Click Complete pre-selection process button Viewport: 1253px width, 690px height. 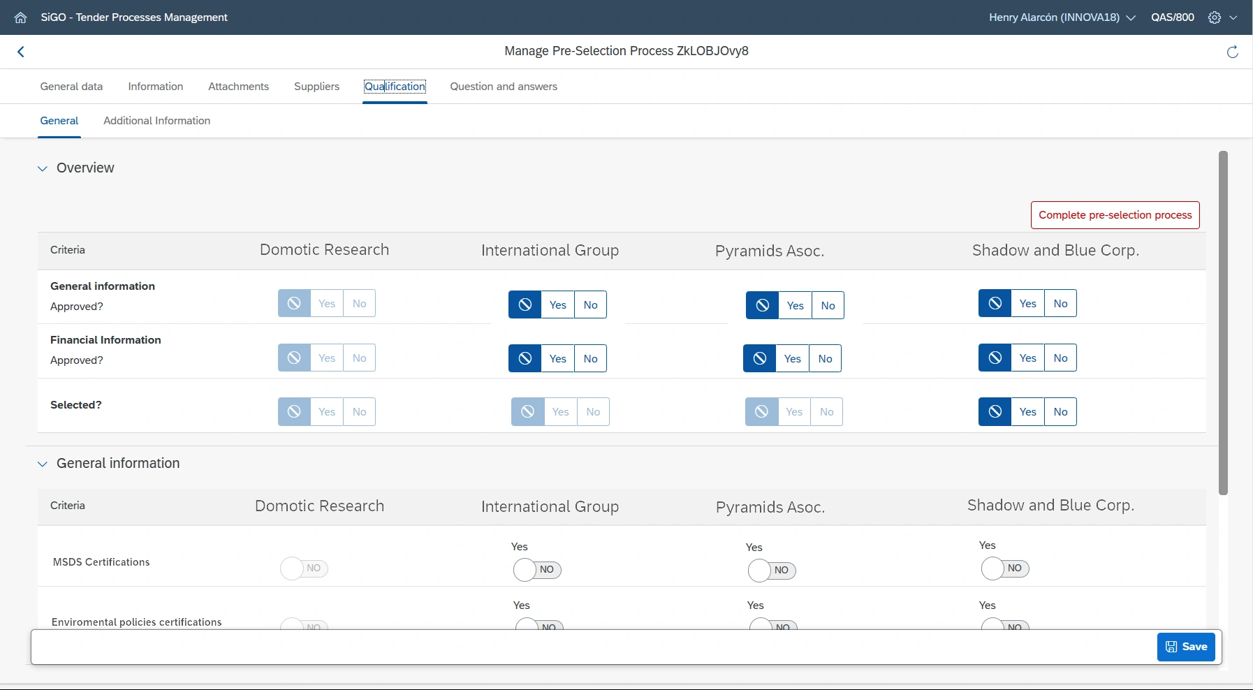click(x=1115, y=215)
